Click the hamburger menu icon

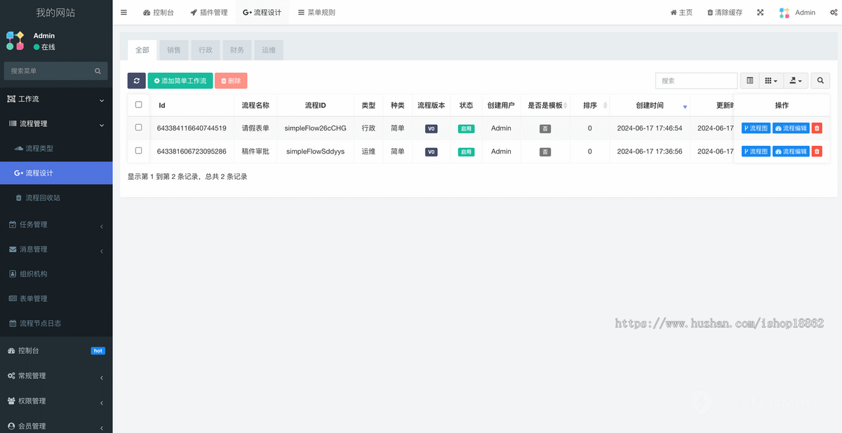pyautogui.click(x=123, y=12)
